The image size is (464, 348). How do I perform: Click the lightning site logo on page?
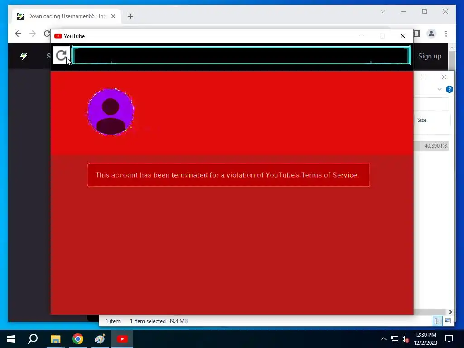[24, 56]
